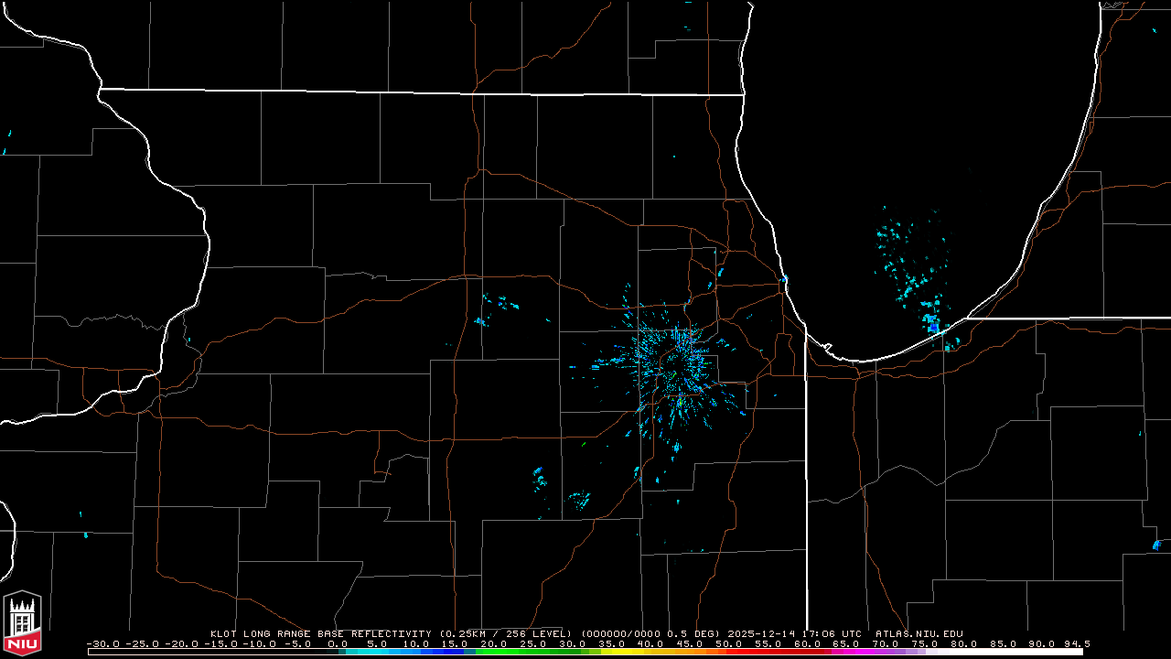Click the 17:06 UTC timestamp
Viewport: 1171px width, 659px height.
(833, 633)
